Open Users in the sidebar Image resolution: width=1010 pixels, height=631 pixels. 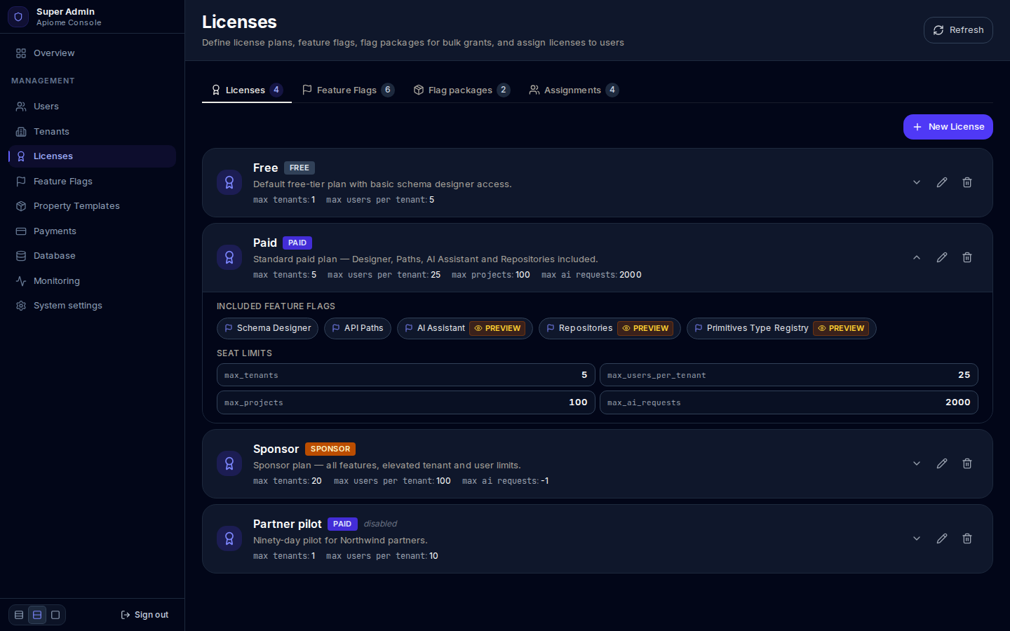92,107
